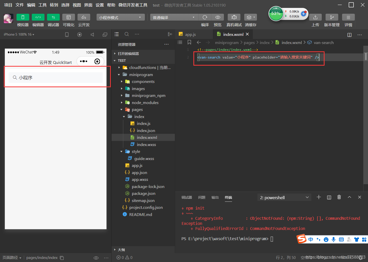This screenshot has height=262, width=368.
Task: Collapse the miniprogram folder
Action: (143, 75)
